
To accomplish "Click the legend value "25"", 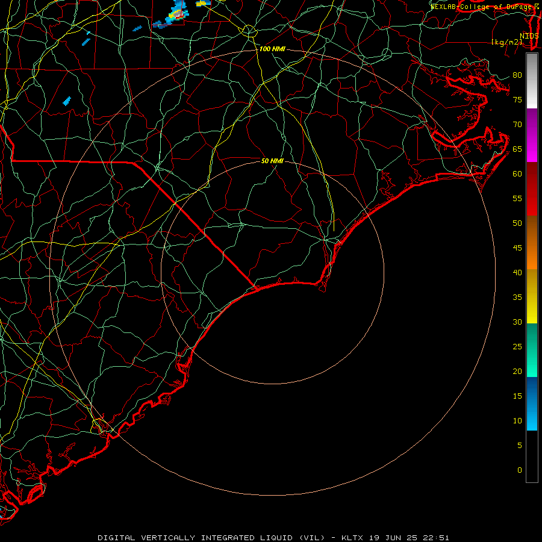I will [517, 347].
